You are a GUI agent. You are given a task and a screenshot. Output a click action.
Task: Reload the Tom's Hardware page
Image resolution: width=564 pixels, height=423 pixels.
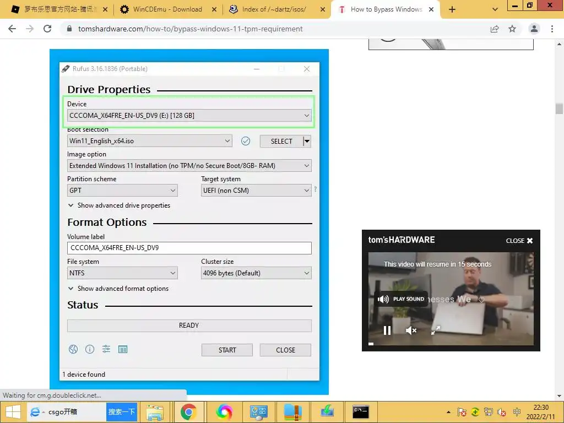pos(47,29)
